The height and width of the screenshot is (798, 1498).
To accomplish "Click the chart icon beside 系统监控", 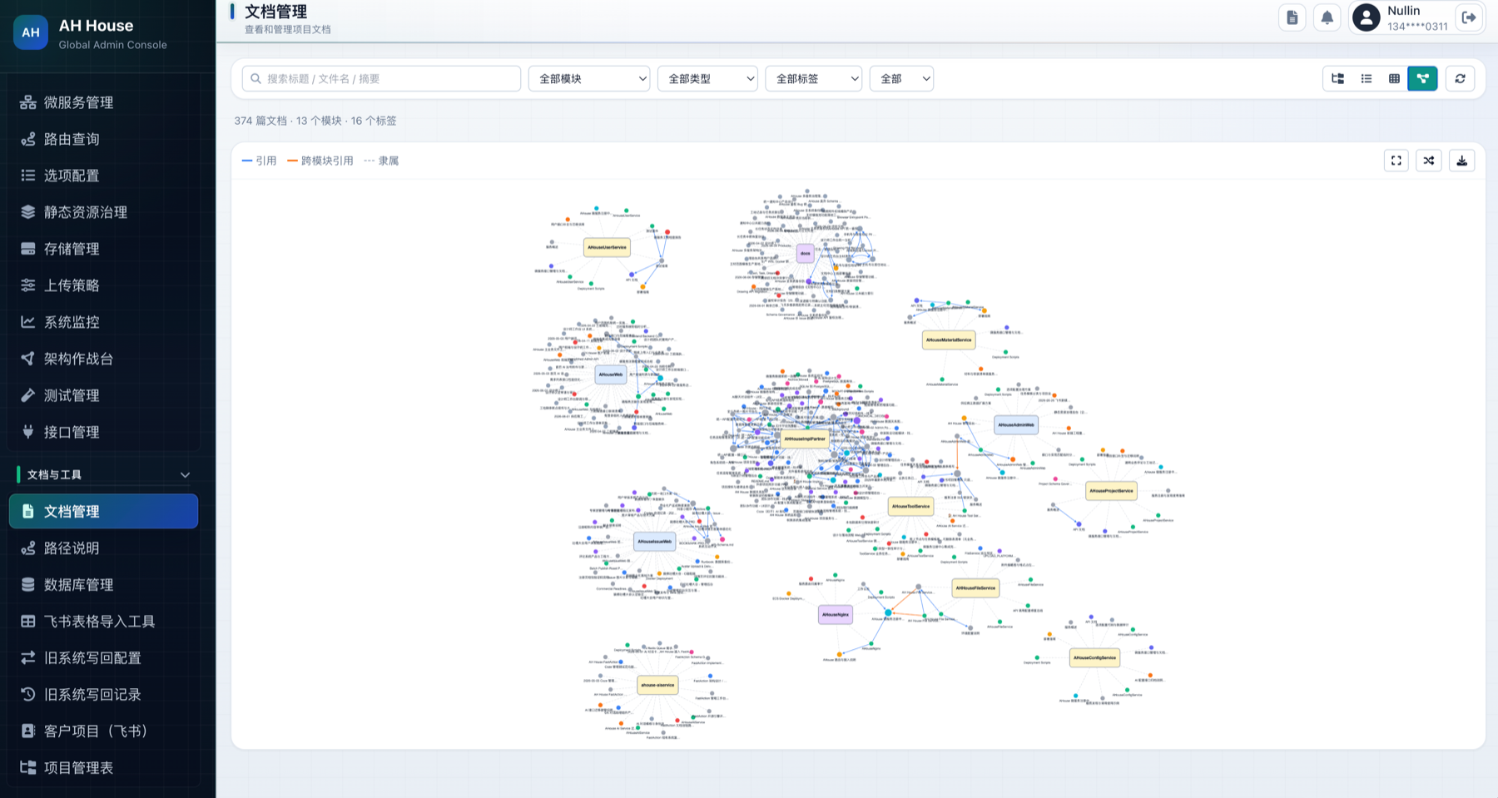I will (x=27, y=321).
